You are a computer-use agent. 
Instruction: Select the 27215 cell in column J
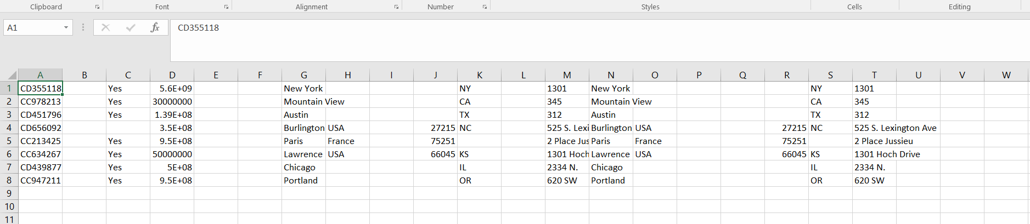pos(435,128)
